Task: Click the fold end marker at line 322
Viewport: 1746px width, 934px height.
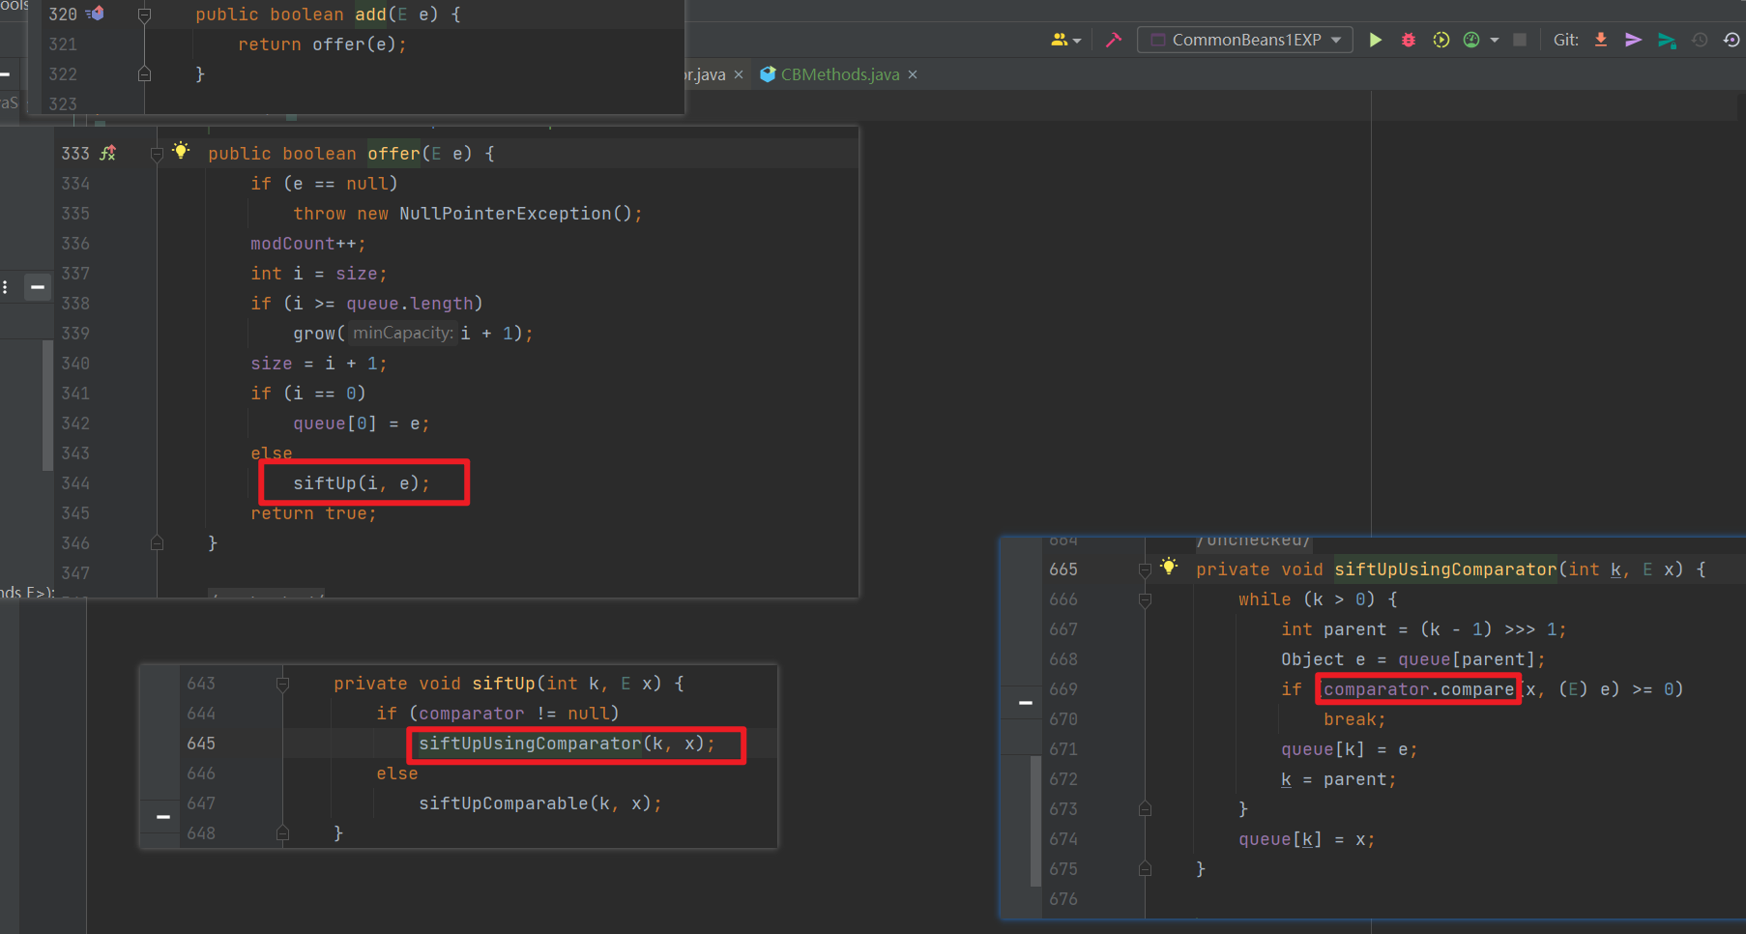Action: tap(144, 73)
